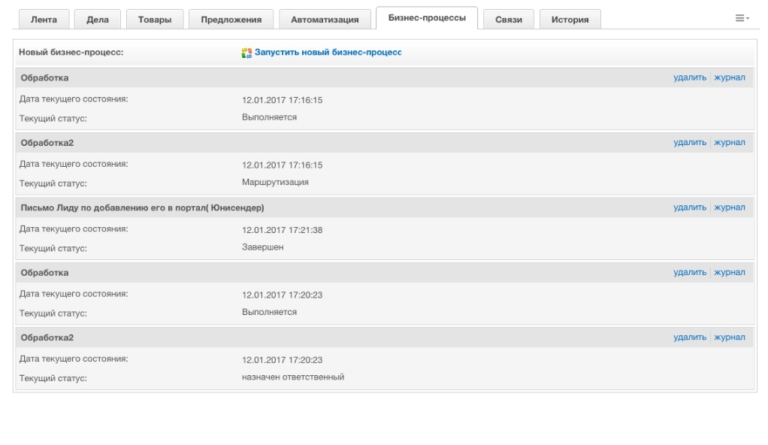The width and height of the screenshot is (768, 445).
Task: Open журнал for Письмо Лиду process
Action: point(729,207)
